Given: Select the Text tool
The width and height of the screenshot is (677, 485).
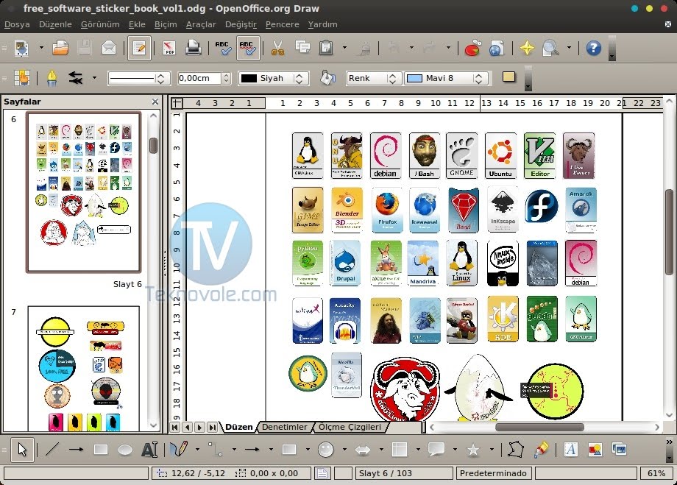Looking at the screenshot, I should (149, 450).
